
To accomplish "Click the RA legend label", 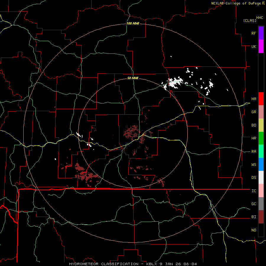I will (x=254, y=151).
